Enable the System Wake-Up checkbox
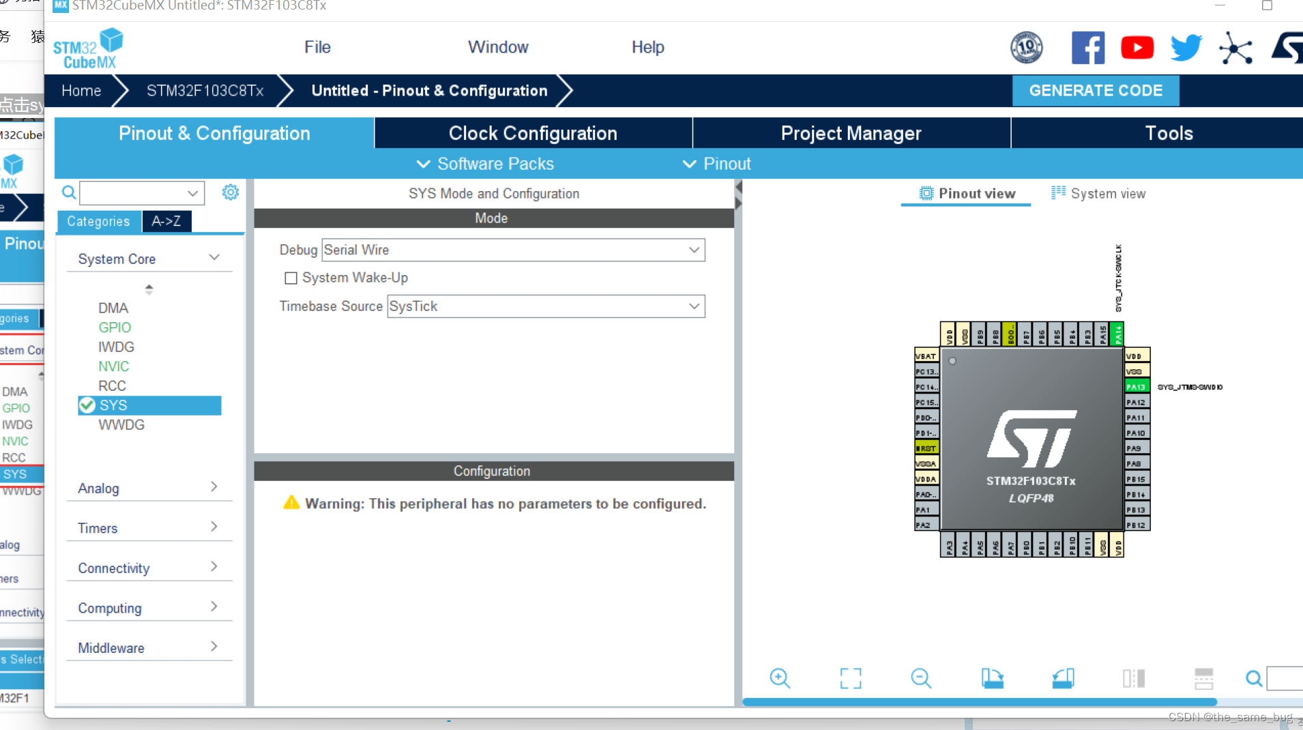 [291, 278]
